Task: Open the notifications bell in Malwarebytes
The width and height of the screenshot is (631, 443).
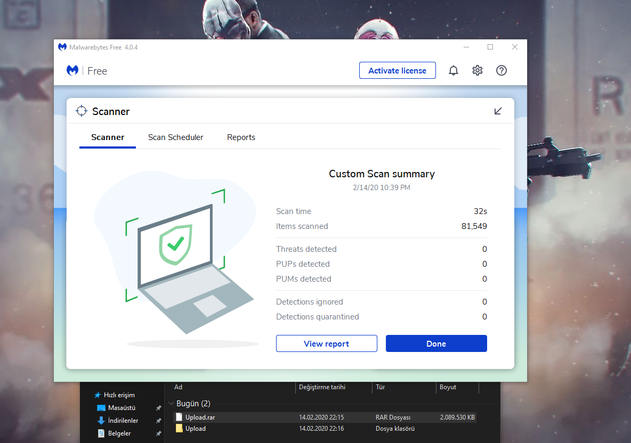Action: (x=453, y=71)
